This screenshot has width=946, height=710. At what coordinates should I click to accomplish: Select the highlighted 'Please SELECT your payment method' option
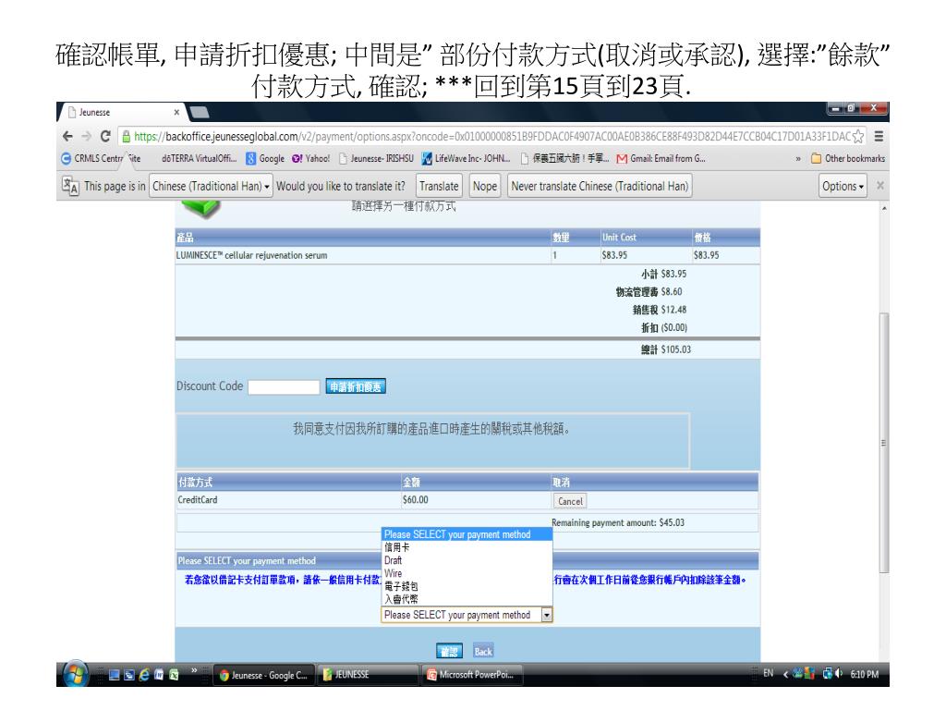point(467,534)
